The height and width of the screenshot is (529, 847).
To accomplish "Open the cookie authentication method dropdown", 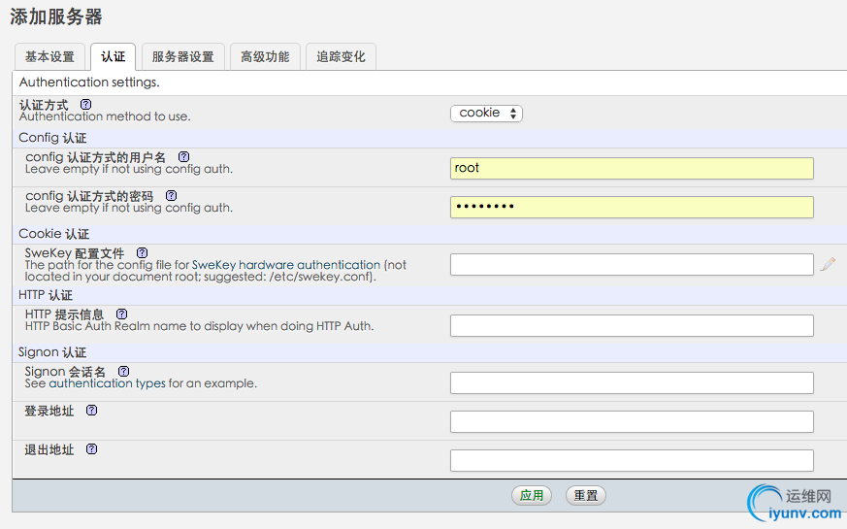I will (486, 113).
